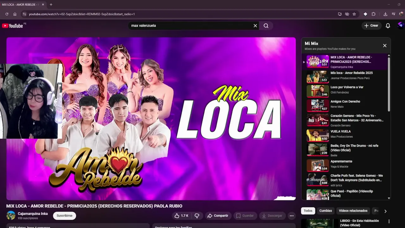
Task: Open the YouTube account avatar menu
Action: pos(401,25)
